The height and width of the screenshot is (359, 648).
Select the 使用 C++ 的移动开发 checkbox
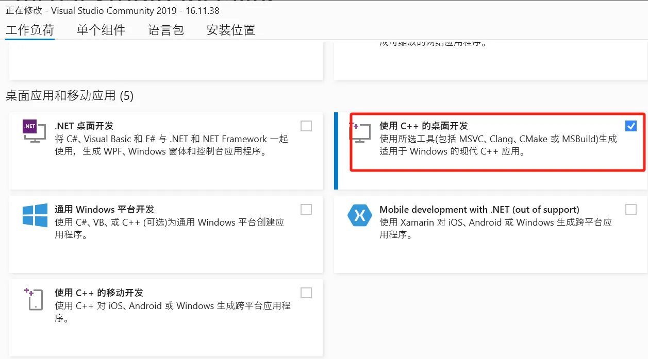point(306,293)
